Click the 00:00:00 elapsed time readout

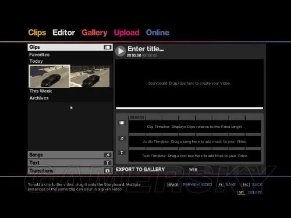pos(134,55)
